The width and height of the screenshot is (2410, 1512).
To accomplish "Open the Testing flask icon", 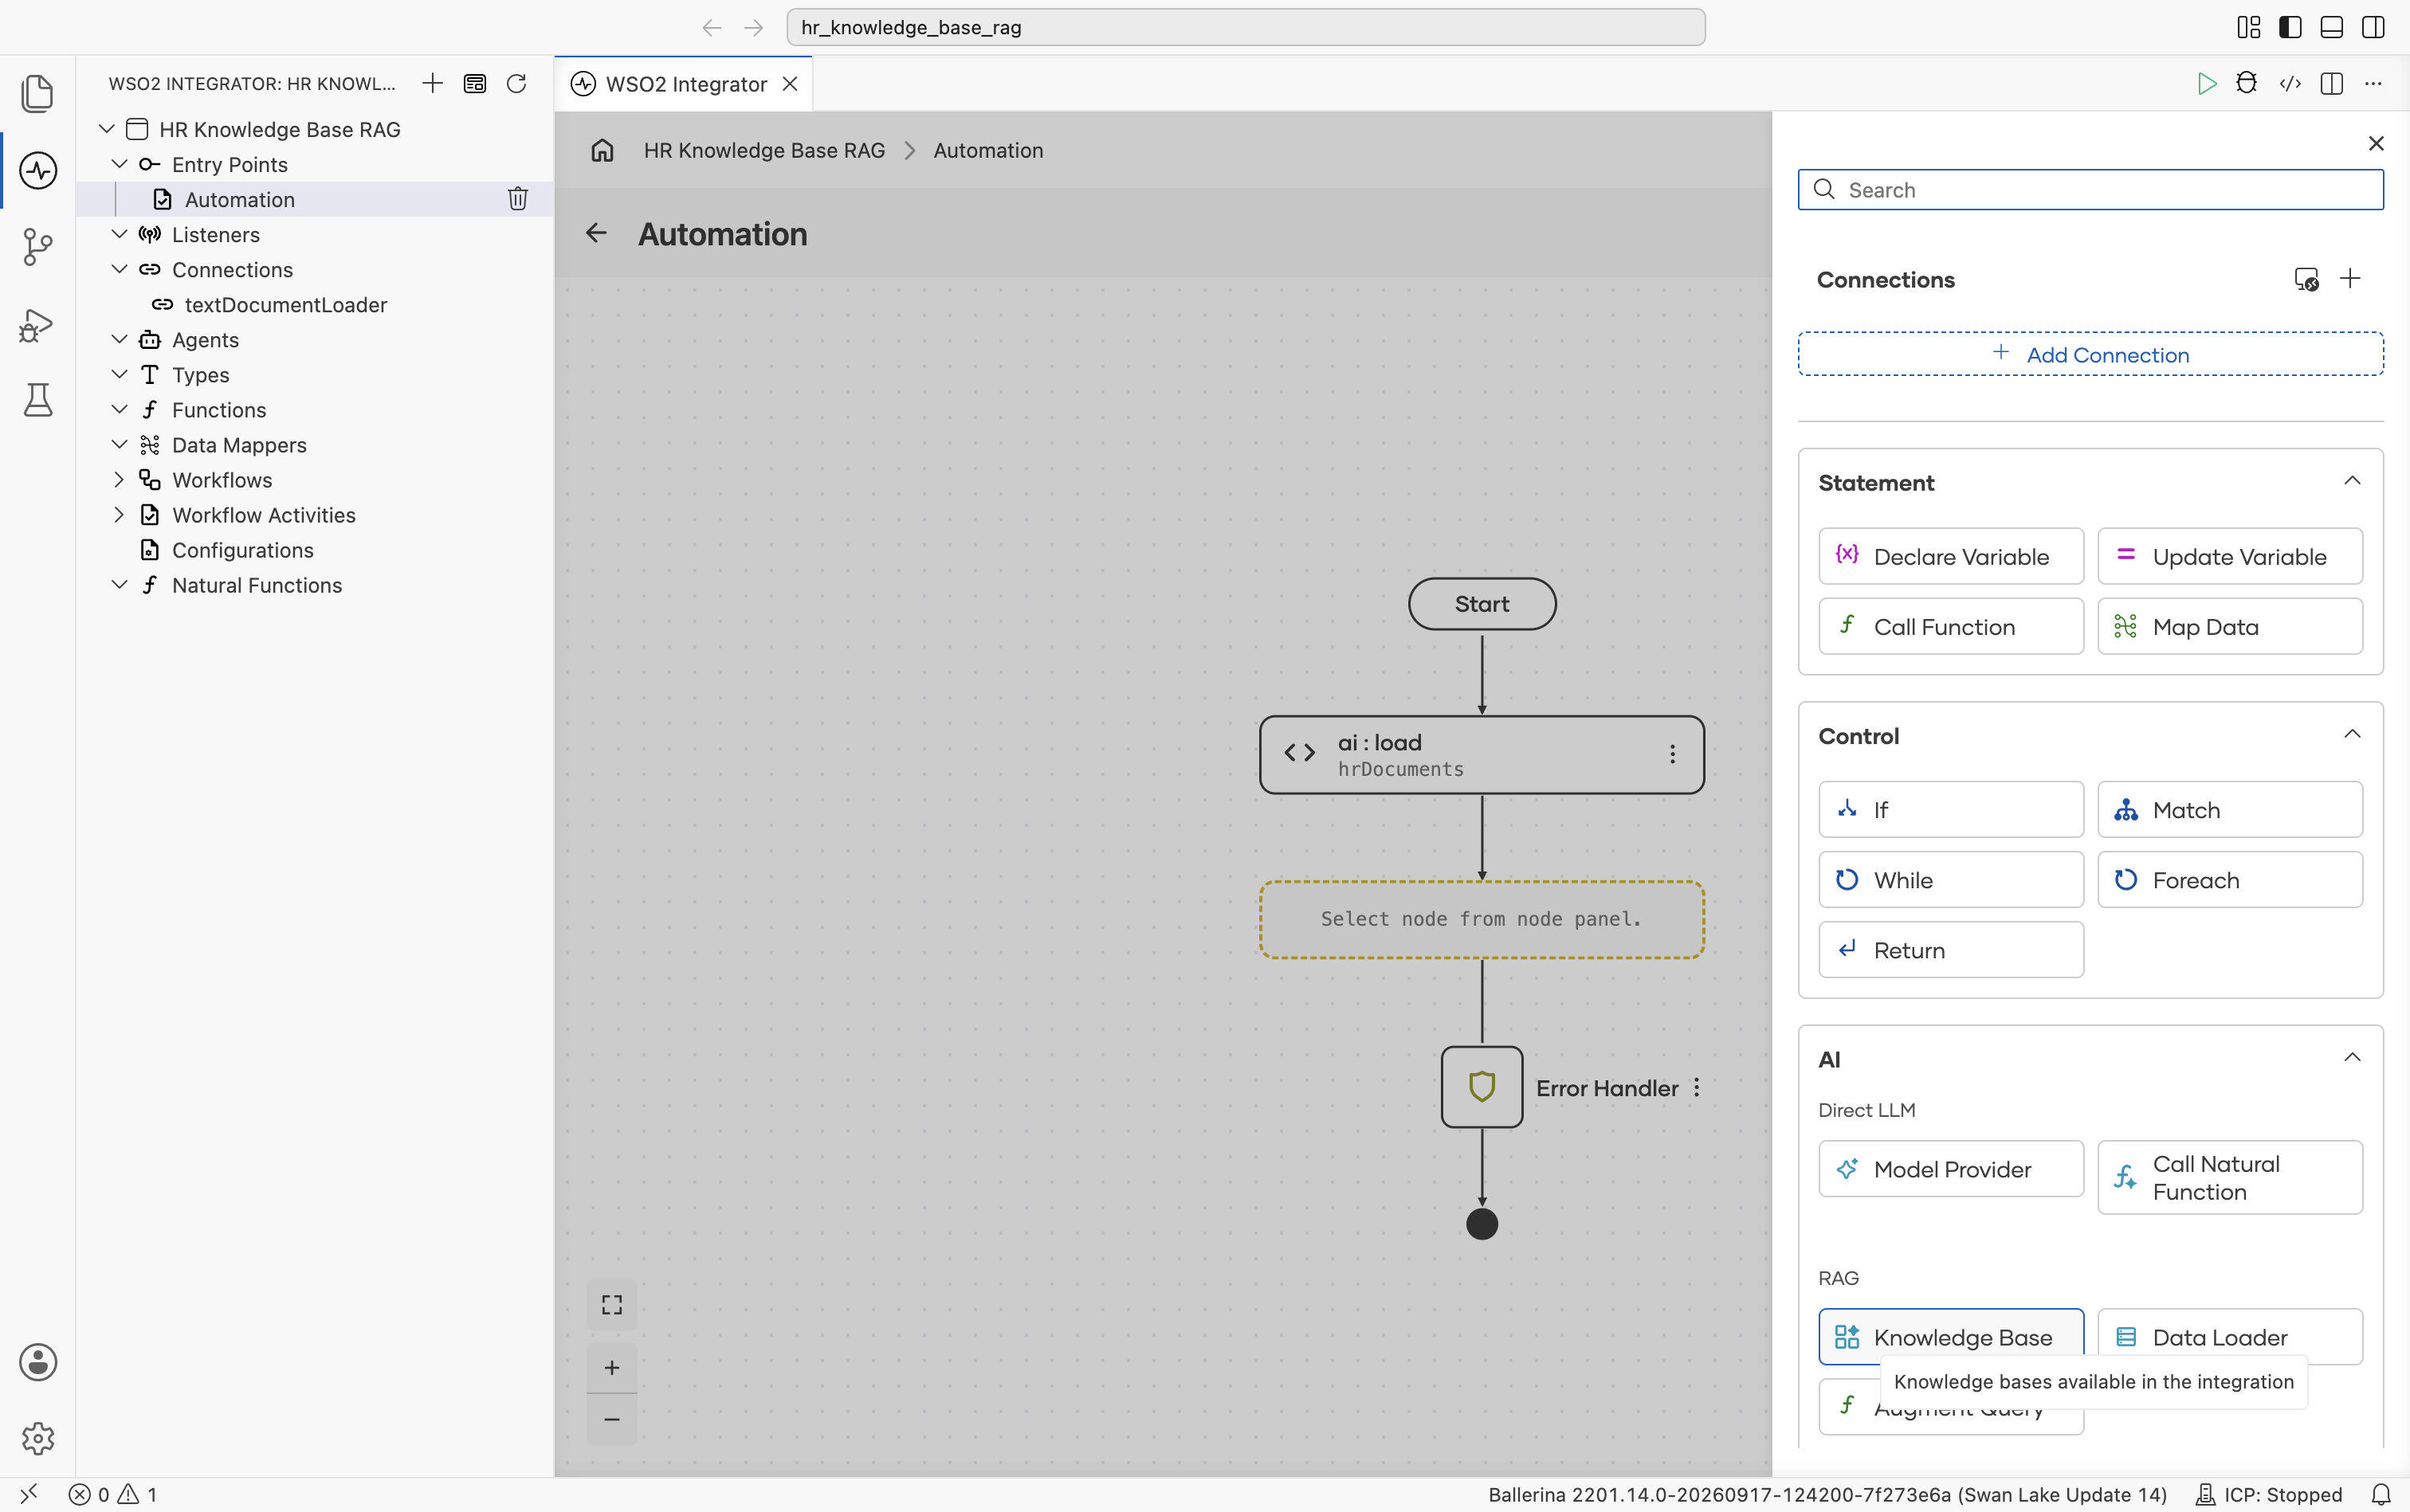I will coord(37,400).
